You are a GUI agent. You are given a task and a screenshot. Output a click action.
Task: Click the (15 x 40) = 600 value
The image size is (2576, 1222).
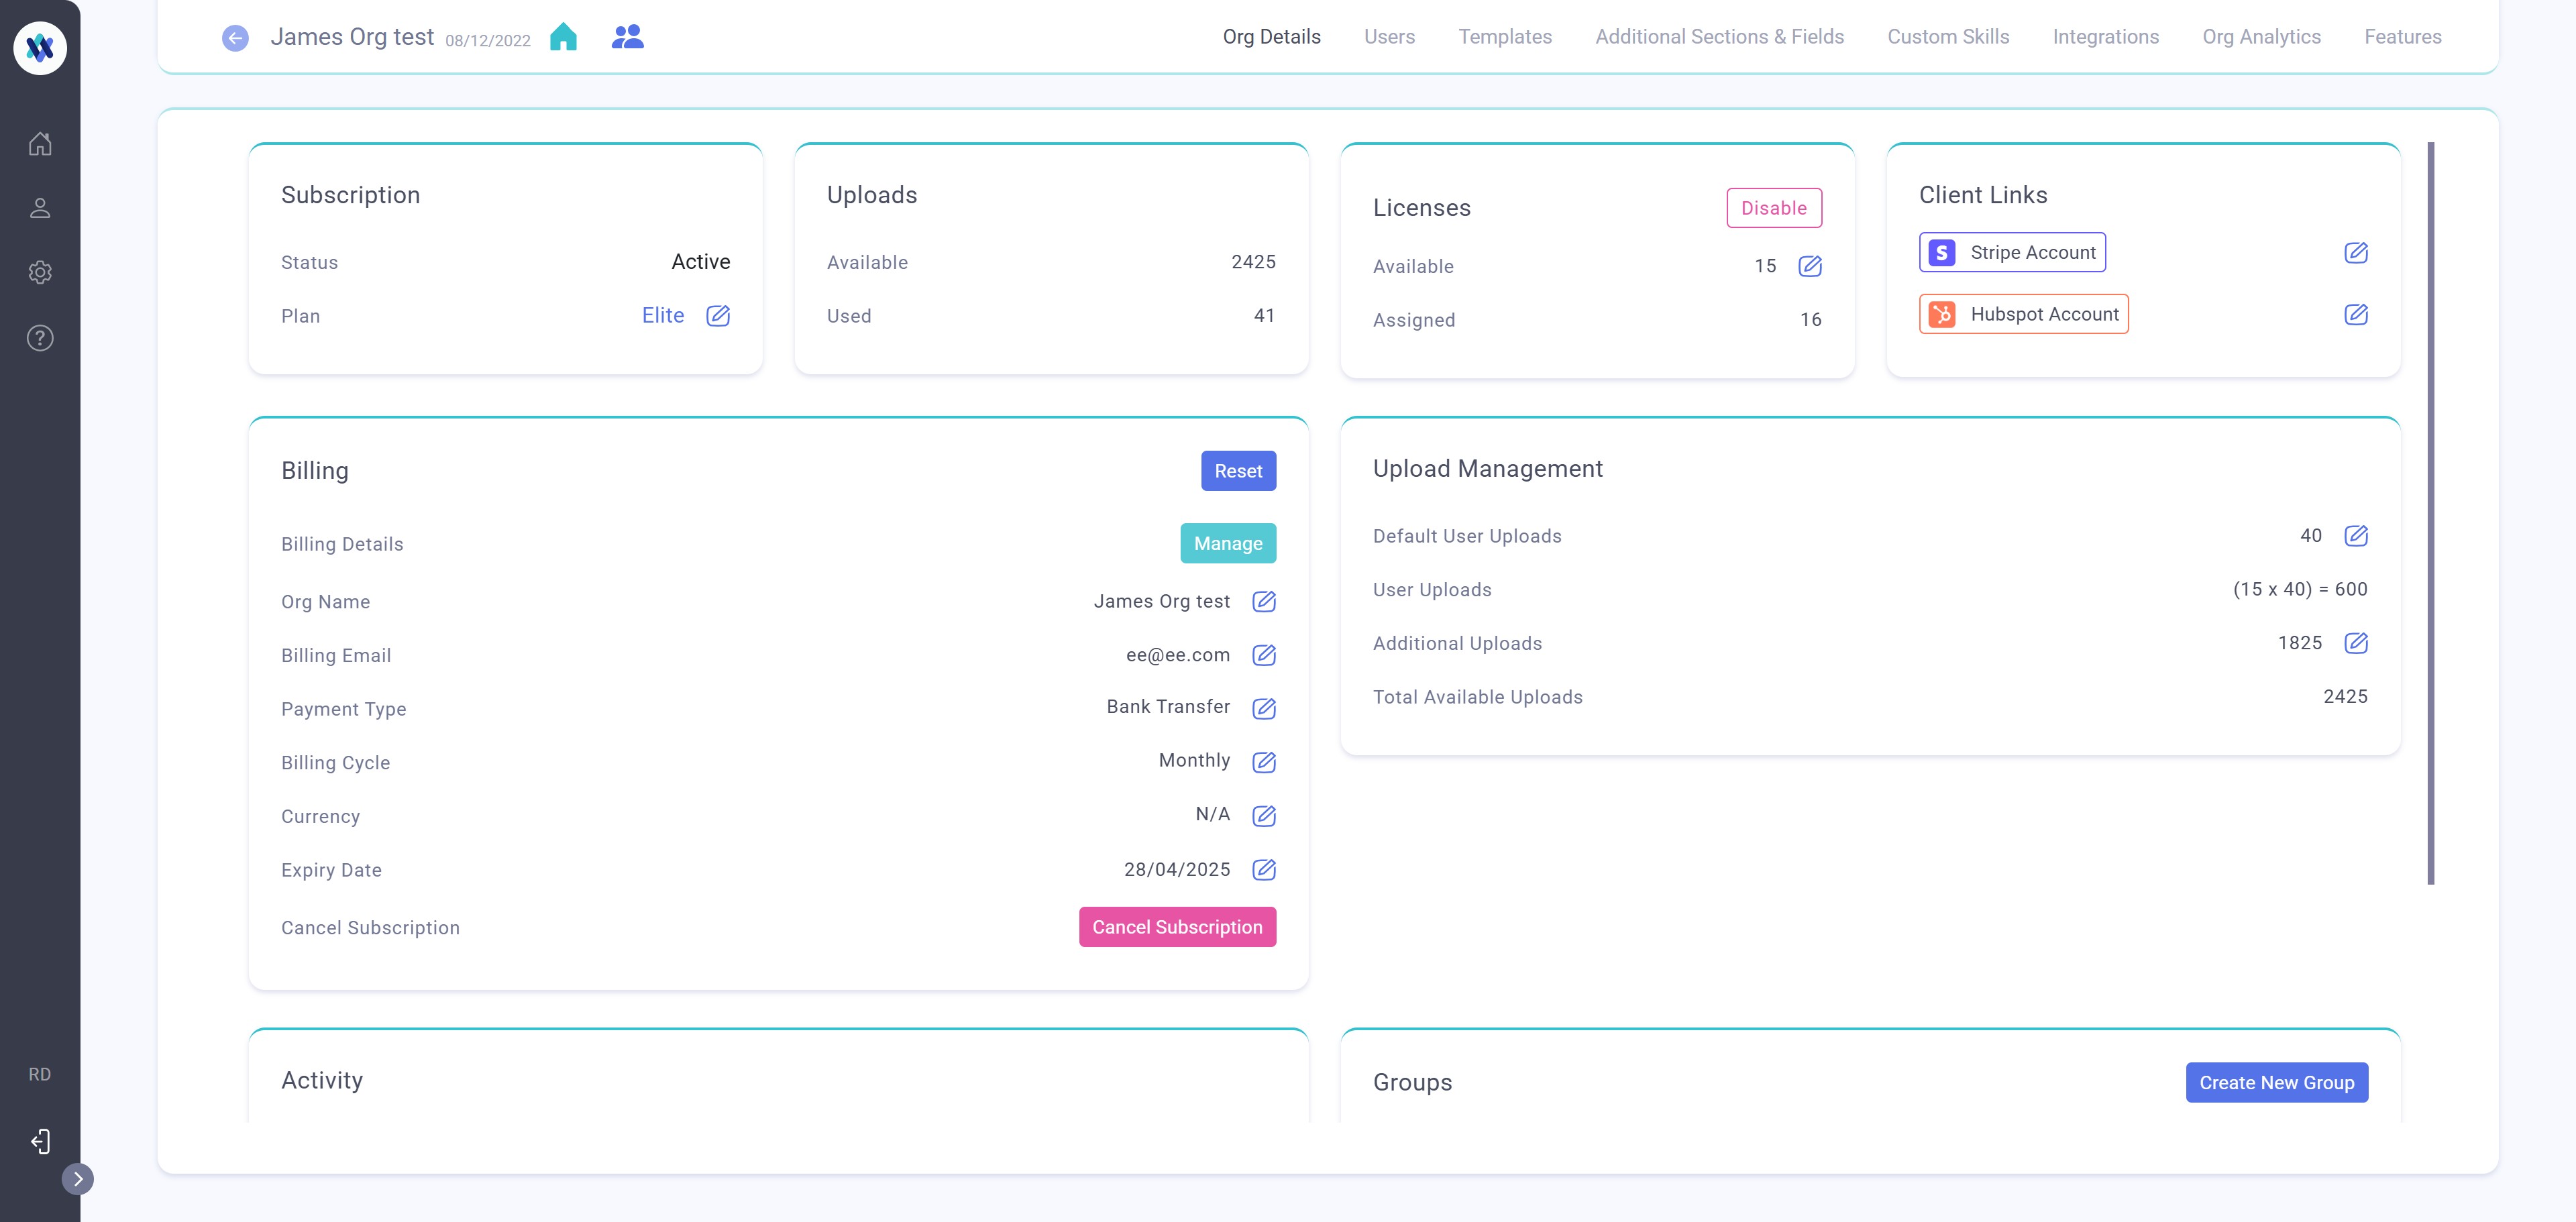pyautogui.click(x=2300, y=590)
